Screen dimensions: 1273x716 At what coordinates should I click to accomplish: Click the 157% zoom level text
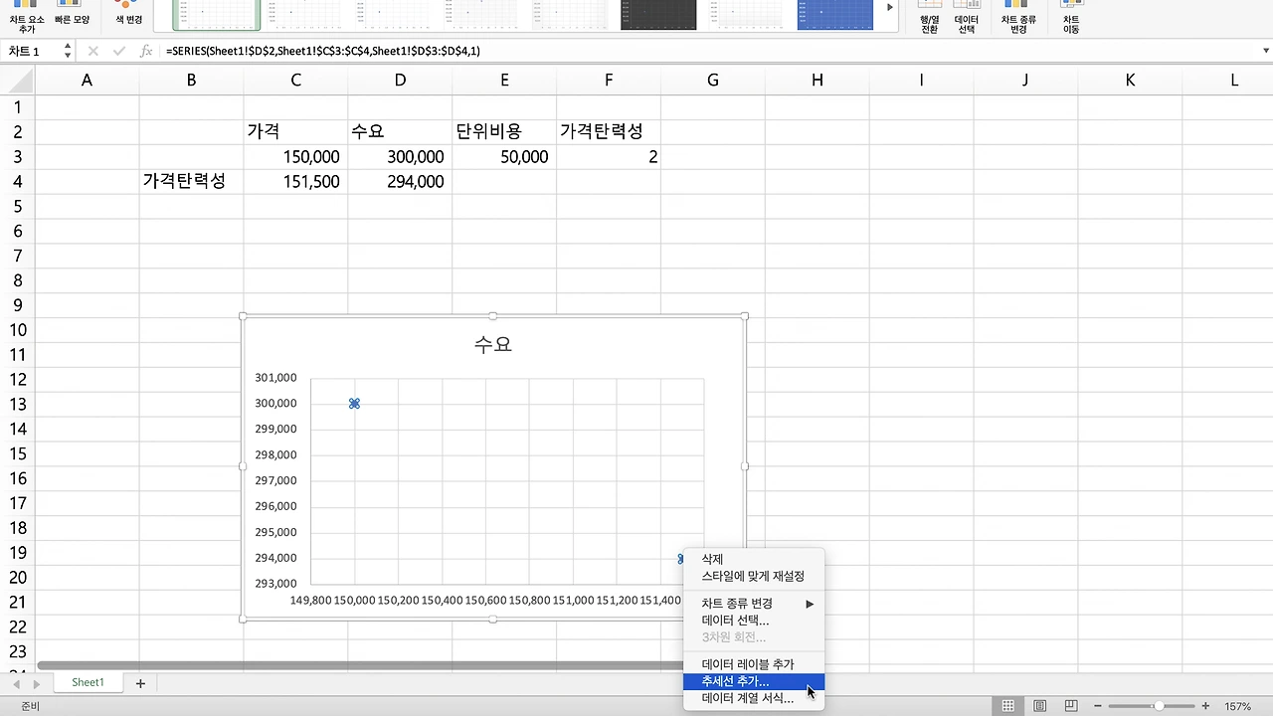(1237, 706)
